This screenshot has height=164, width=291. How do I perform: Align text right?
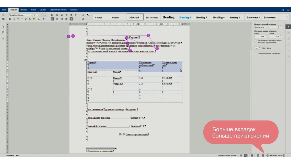(x=62, y=19)
